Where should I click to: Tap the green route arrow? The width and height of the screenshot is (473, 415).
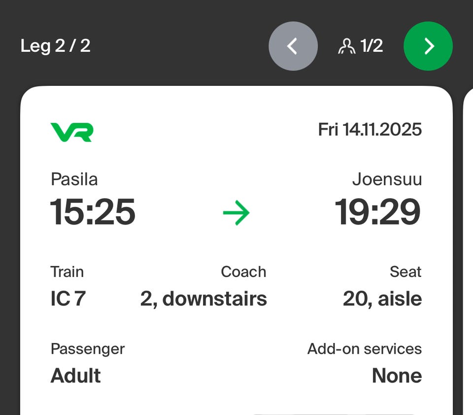click(x=236, y=213)
